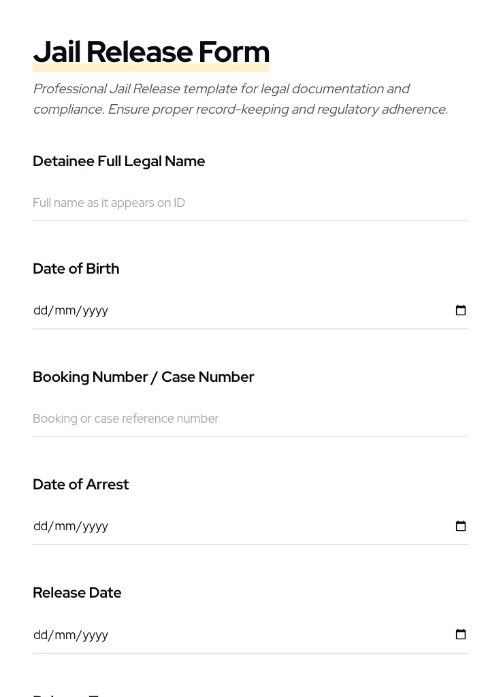501x697 pixels.
Task: Open the Release Date calendar picker icon
Action: tap(461, 634)
